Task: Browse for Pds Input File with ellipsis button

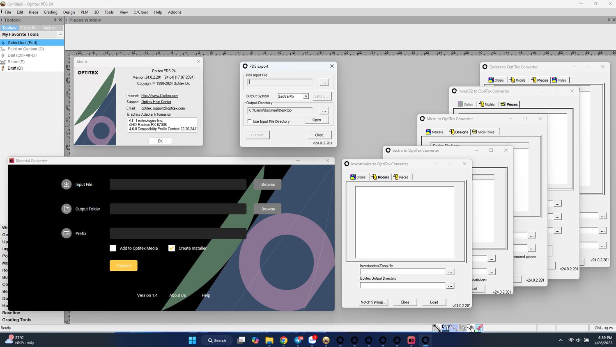Action: (x=324, y=82)
